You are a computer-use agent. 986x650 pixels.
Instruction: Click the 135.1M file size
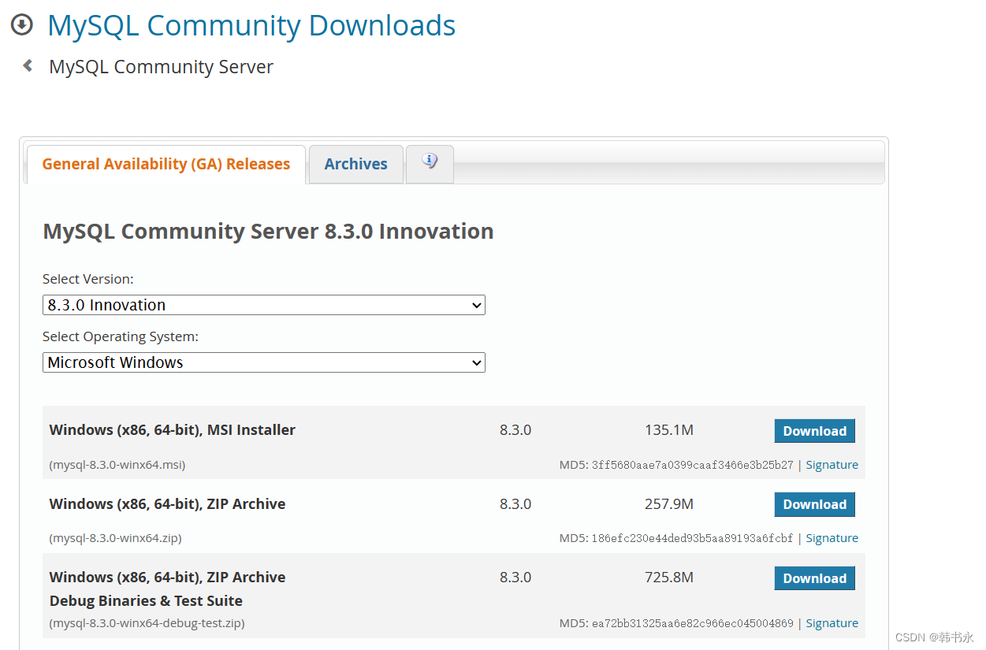pyautogui.click(x=669, y=430)
